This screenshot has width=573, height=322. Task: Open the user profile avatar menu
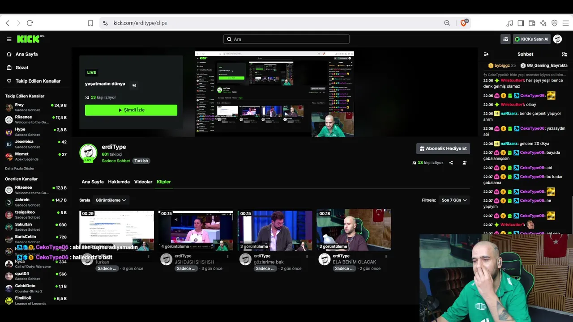coord(557,39)
